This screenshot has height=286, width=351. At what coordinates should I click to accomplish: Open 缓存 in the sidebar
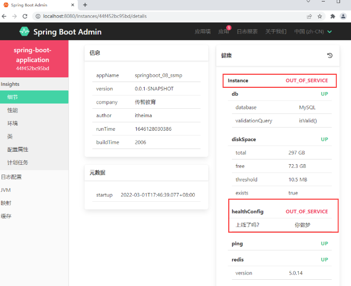click(34, 216)
